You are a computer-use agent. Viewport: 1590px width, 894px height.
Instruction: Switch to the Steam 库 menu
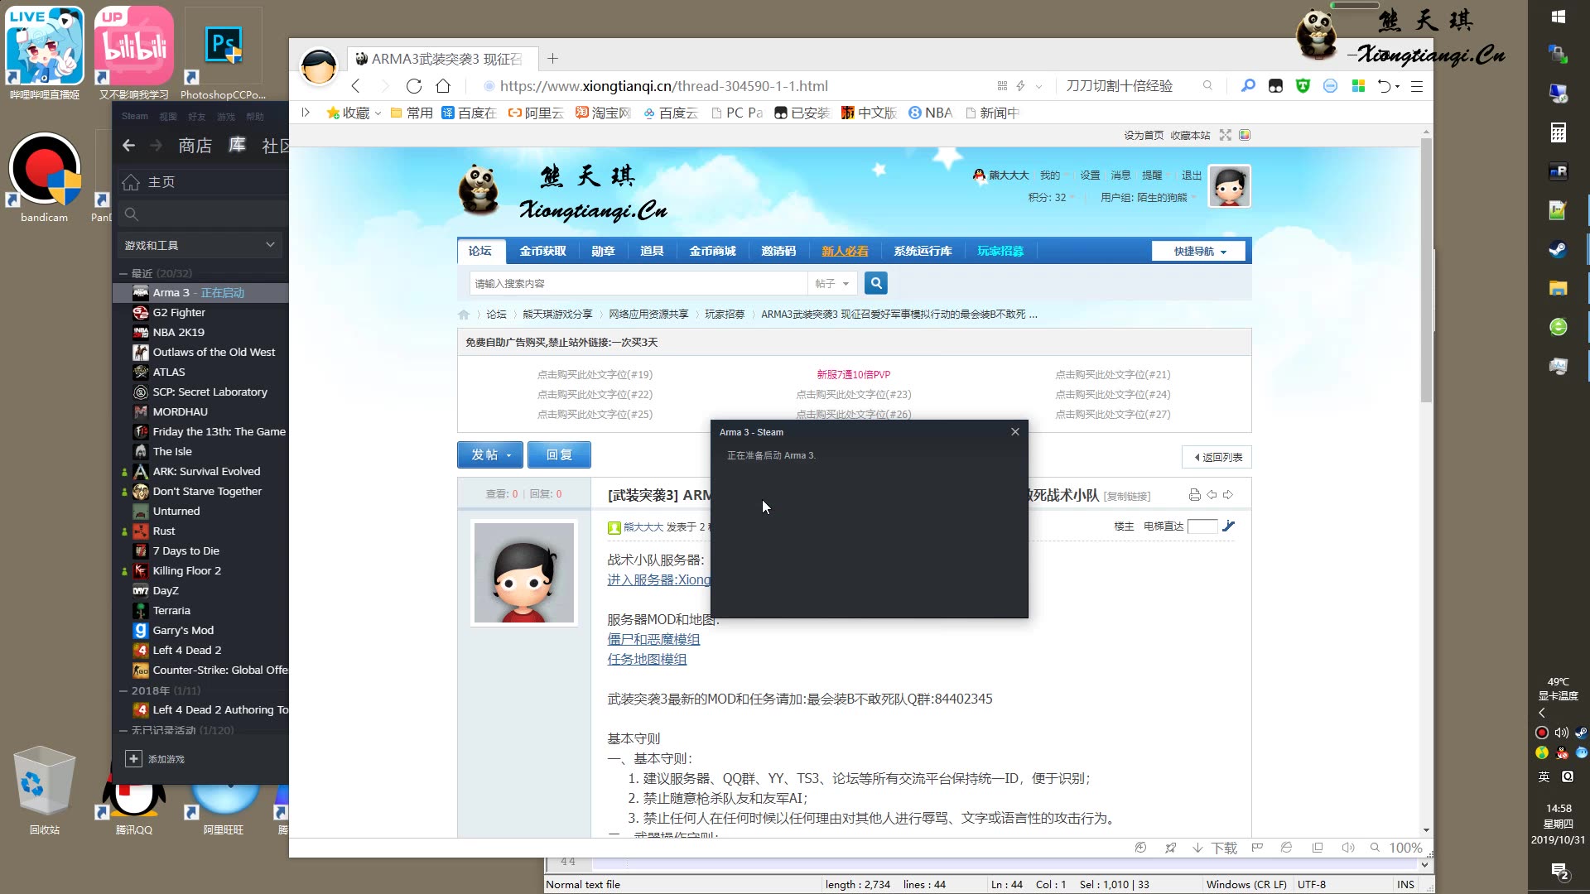[x=237, y=145]
